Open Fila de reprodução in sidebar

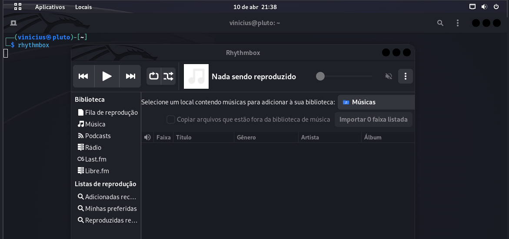[x=111, y=113]
